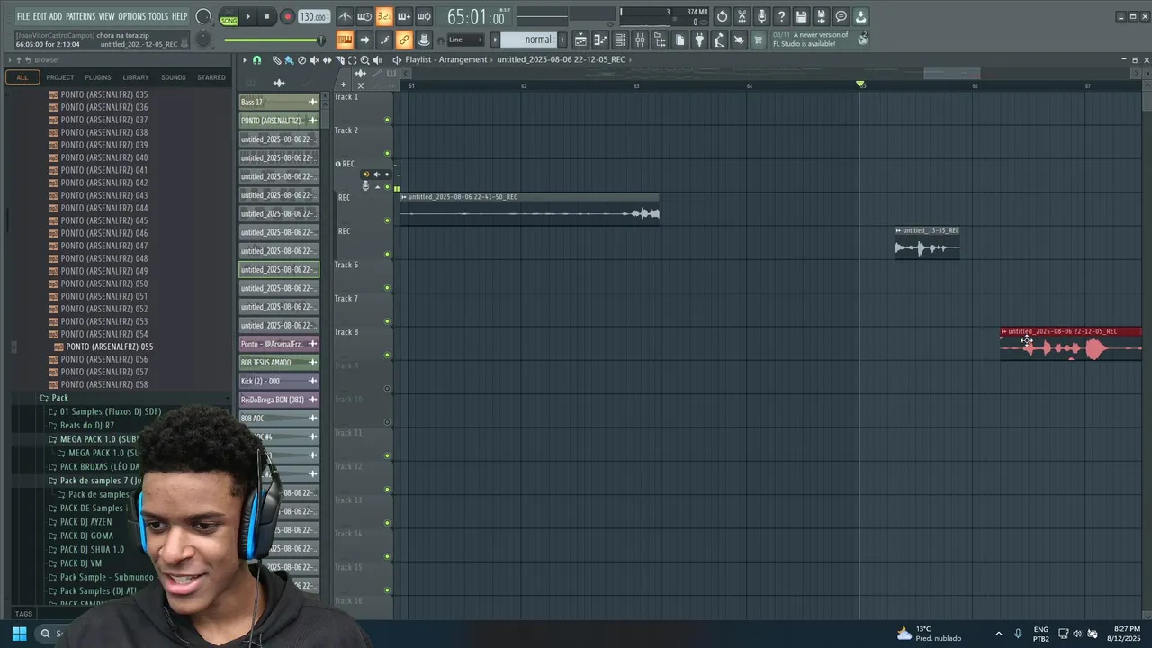Select the Bass 17 clip in picker

tap(279, 102)
